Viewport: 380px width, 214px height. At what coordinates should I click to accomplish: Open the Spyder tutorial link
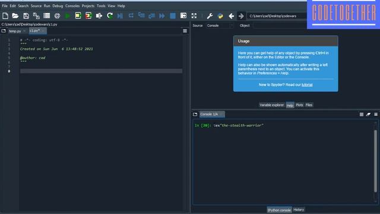coord(307,84)
